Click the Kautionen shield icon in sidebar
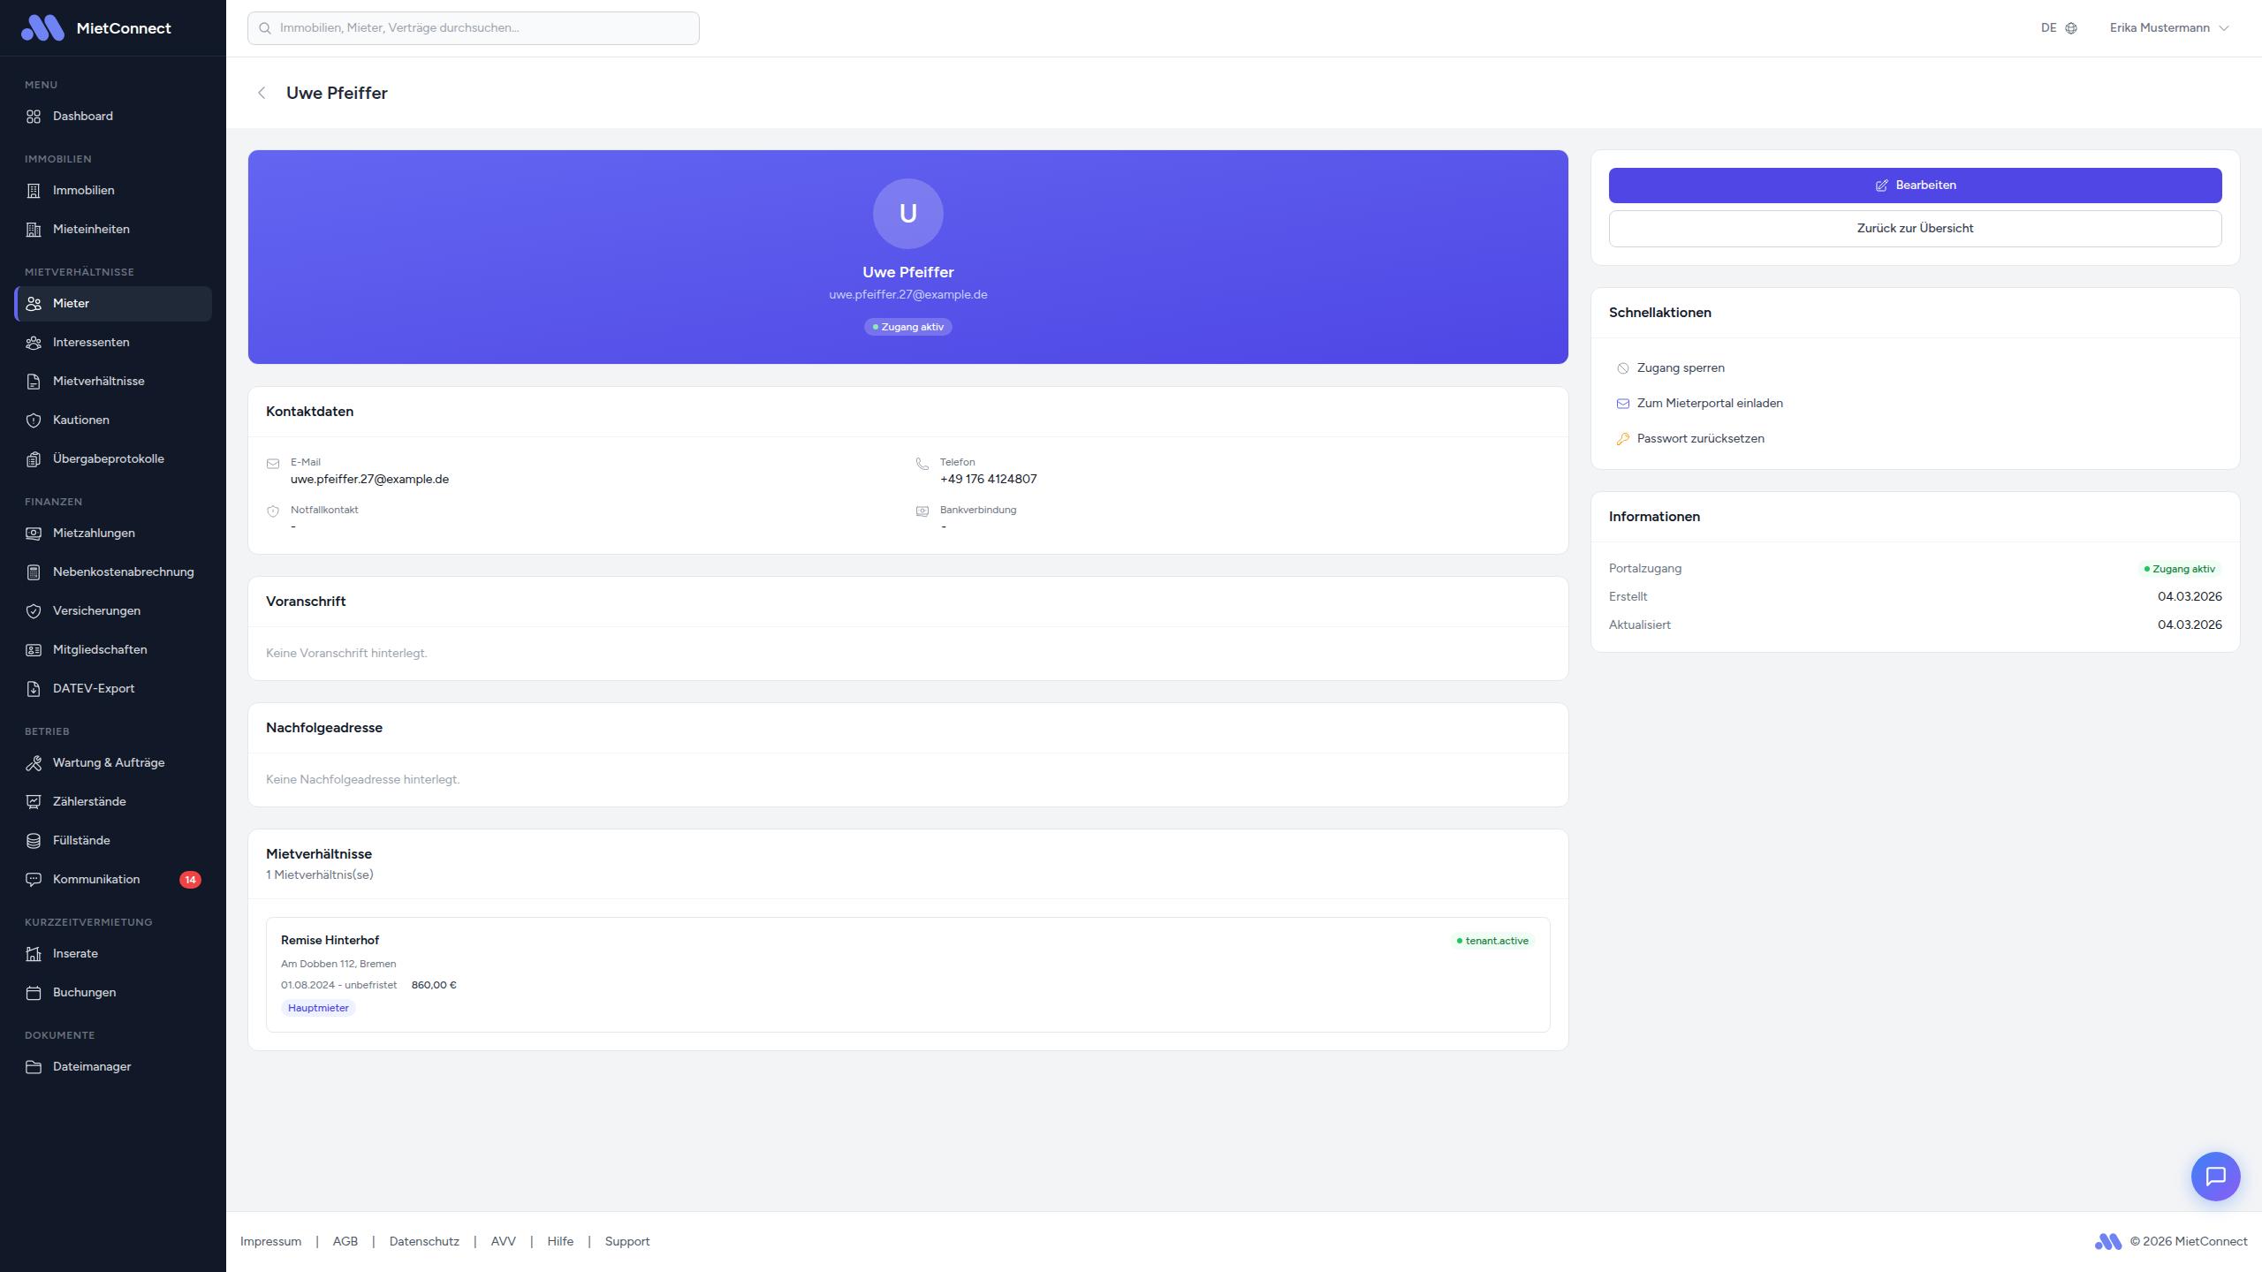2262x1272 pixels. tap(34, 420)
